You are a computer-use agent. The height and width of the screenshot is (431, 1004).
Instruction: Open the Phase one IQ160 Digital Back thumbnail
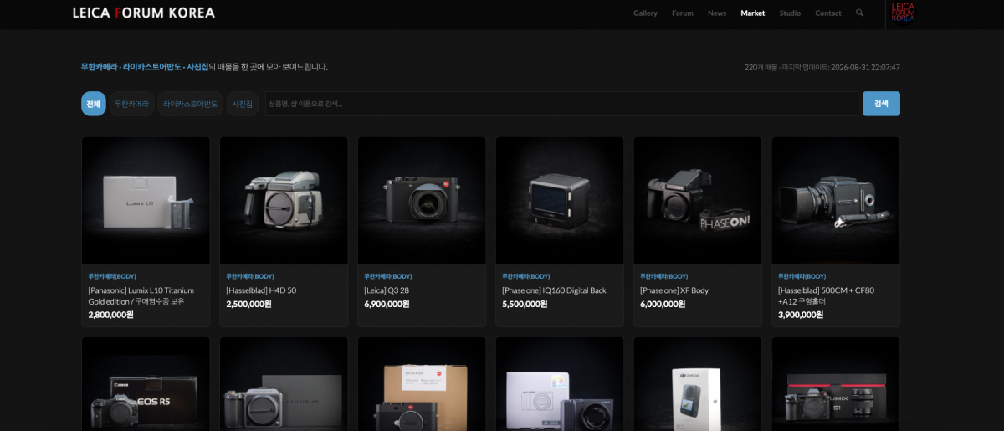560,201
